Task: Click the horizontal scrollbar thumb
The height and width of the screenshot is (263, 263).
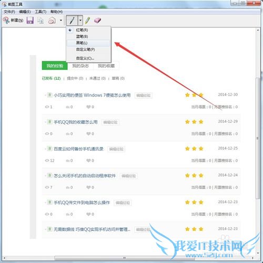Action: (x=125, y=258)
